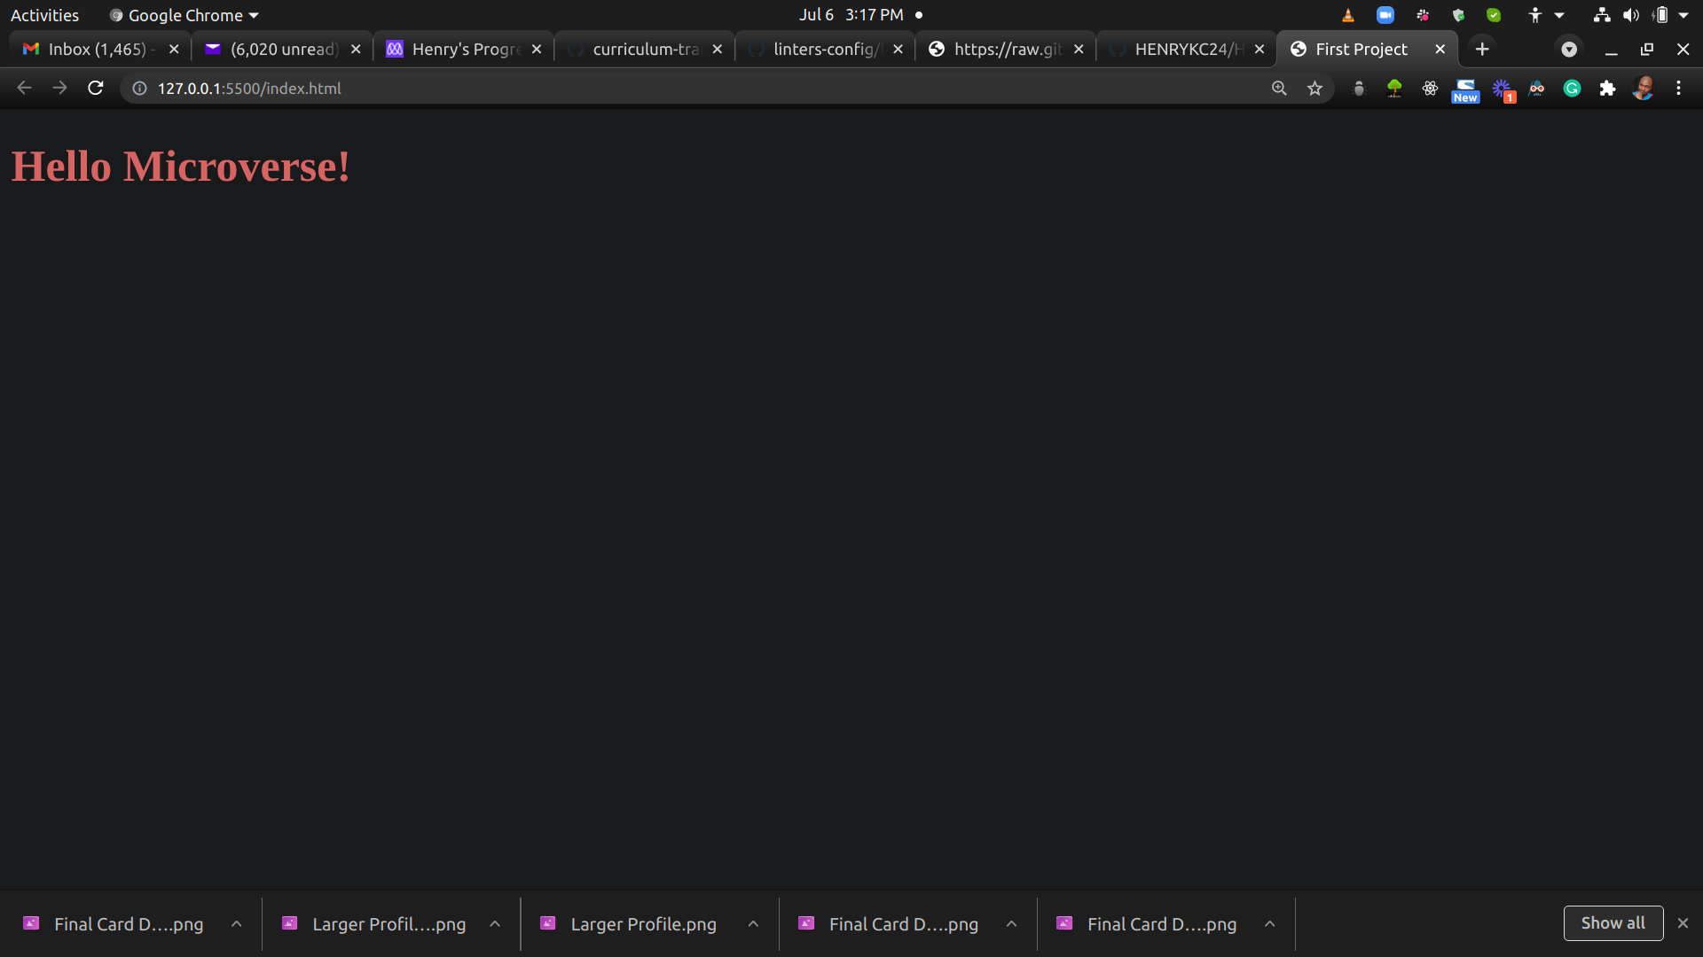
Task: Expand options for Larger Profile.png download
Action: [x=753, y=923]
